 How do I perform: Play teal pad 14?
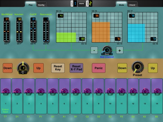point(157,104)
